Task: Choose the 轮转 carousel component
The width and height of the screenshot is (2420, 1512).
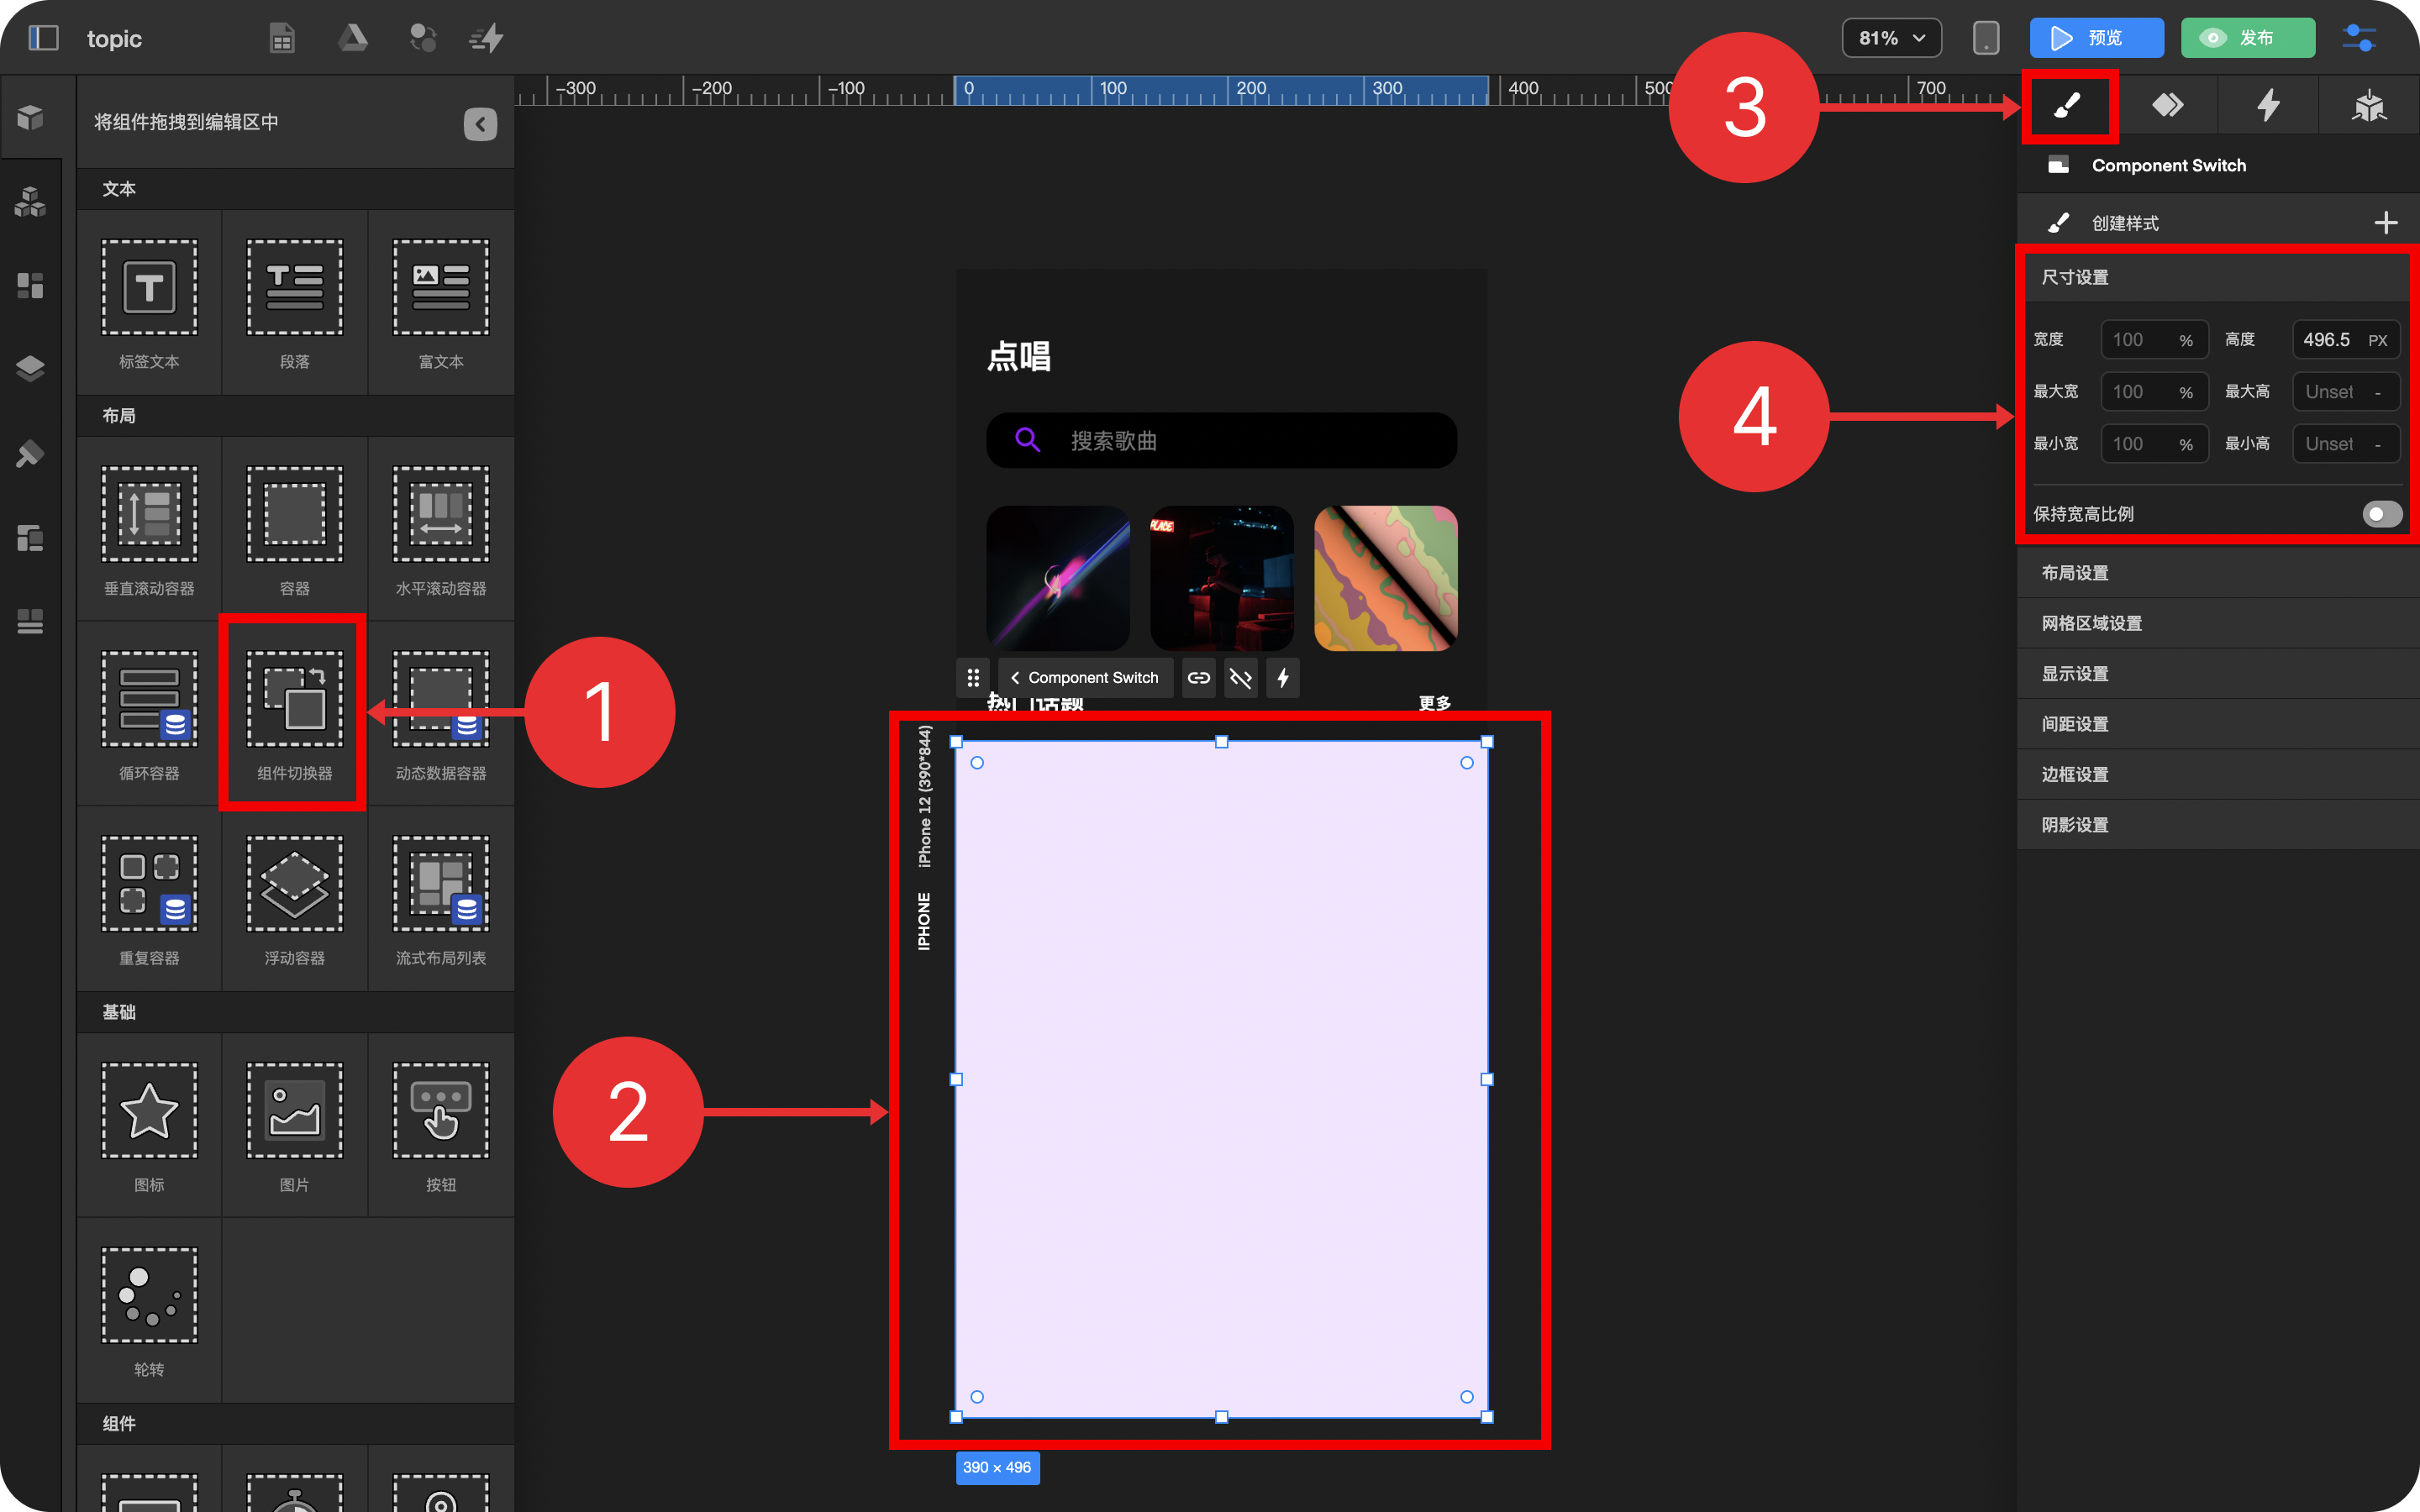Action: pyautogui.click(x=149, y=1311)
